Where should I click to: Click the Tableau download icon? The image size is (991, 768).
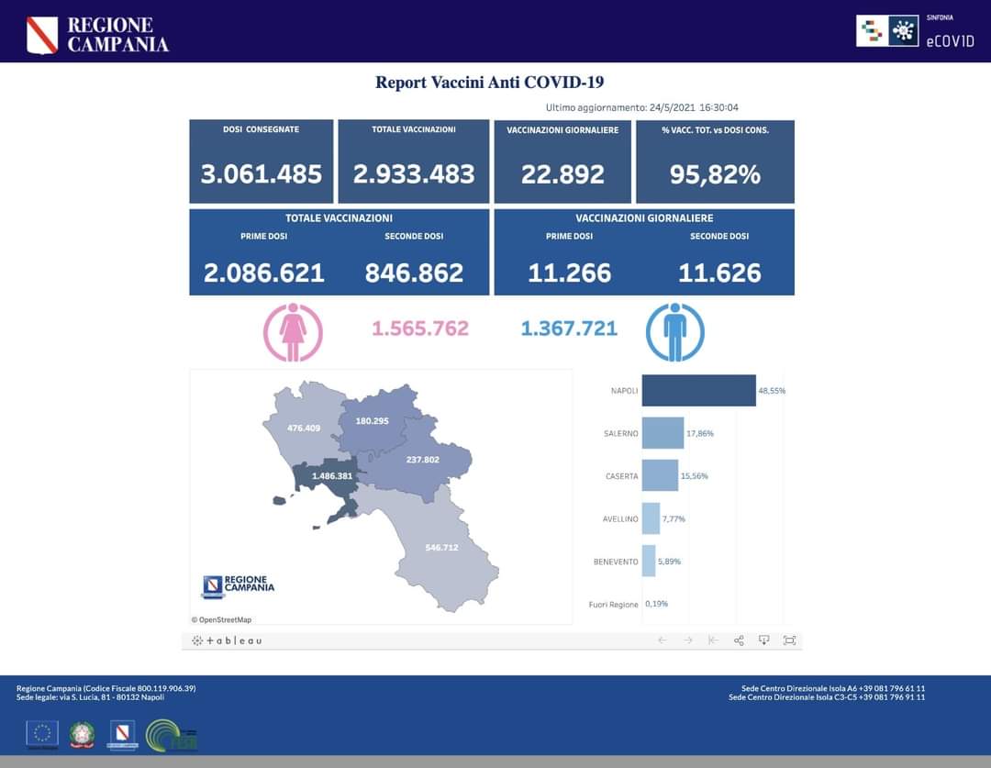coord(763,640)
